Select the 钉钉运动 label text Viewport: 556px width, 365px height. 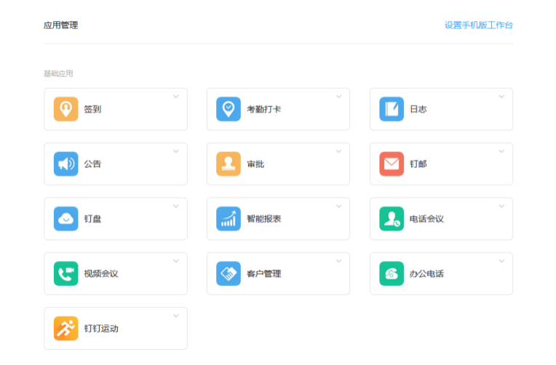click(101, 329)
